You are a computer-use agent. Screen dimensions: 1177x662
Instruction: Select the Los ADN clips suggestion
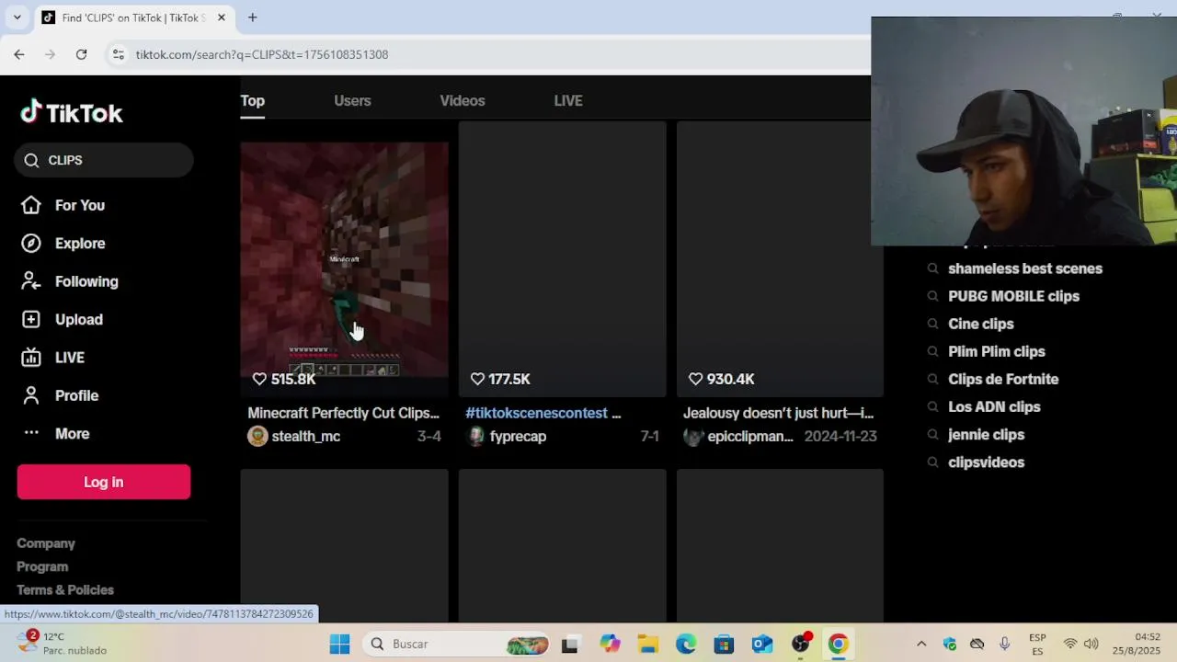coord(994,406)
